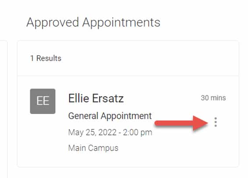Click the red arrow's pointed head

[200, 123]
